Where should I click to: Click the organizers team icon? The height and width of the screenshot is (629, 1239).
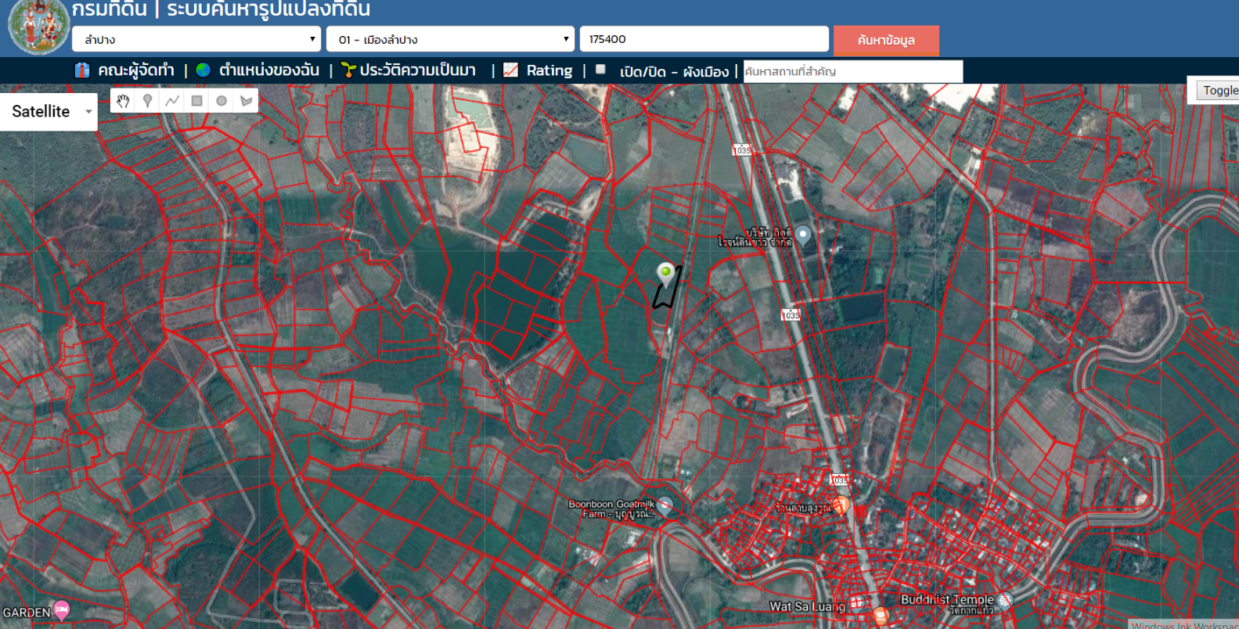[82, 70]
